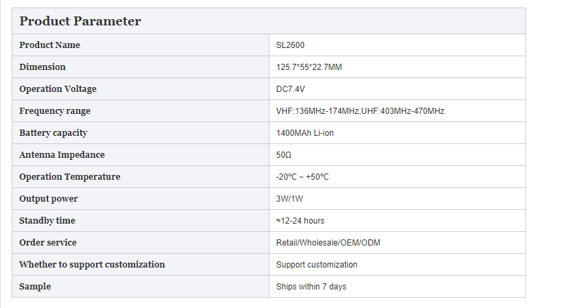Click the DC7.4V voltage value

pyautogui.click(x=290, y=89)
